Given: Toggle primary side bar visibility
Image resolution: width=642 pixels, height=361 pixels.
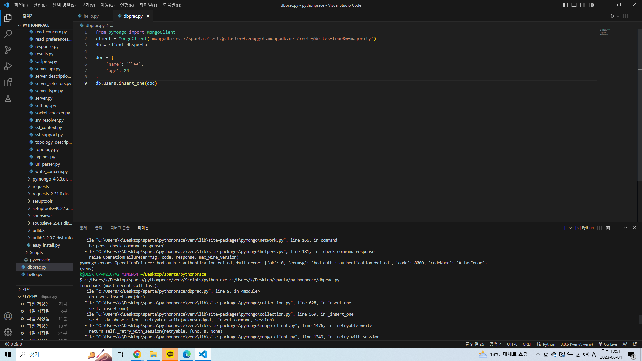Looking at the screenshot, I should [x=565, y=5].
